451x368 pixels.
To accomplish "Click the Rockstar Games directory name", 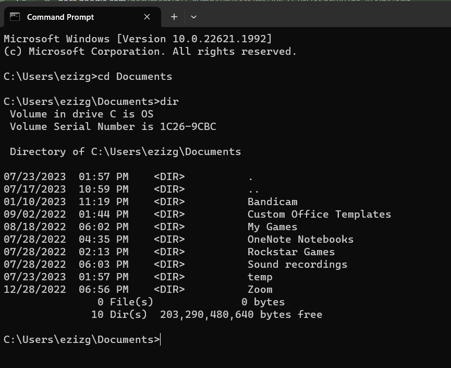I will pyautogui.click(x=291, y=252).
